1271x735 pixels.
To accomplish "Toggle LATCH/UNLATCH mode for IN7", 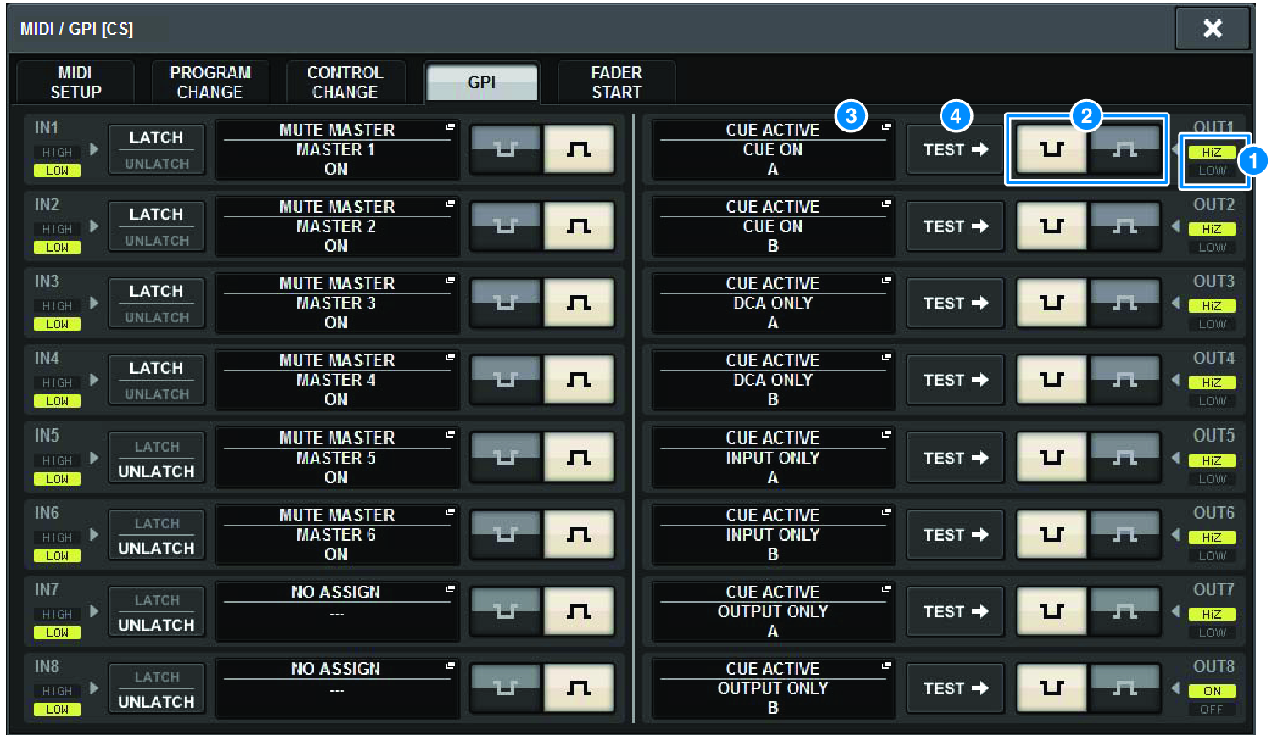I will coord(157,611).
